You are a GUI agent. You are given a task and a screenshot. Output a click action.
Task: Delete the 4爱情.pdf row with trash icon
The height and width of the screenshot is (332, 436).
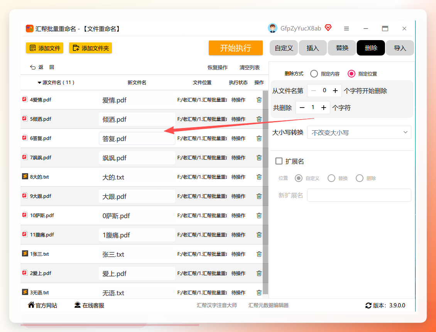[x=259, y=100]
